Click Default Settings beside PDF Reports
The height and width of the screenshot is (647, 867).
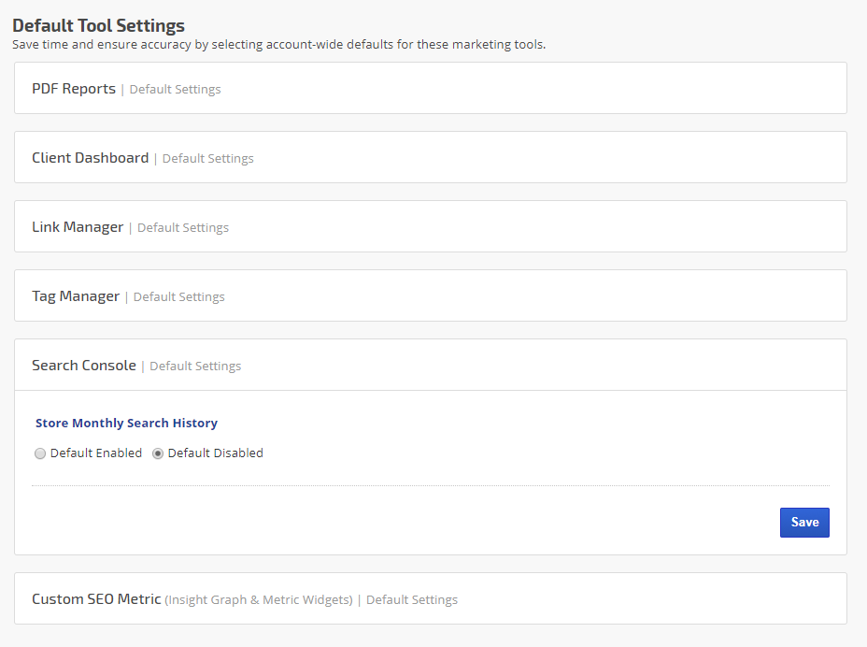(x=175, y=90)
